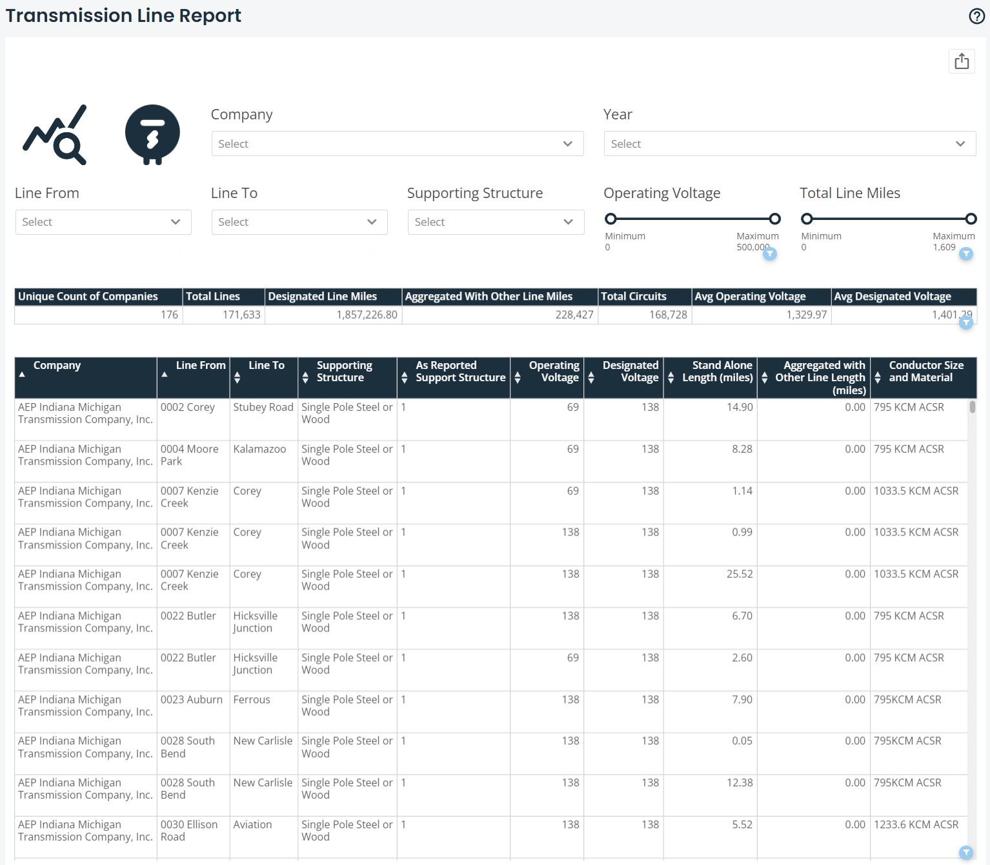Screen dimensions: 990x865
Task: Click stand alone length 8.28 cell
Action: (710, 462)
